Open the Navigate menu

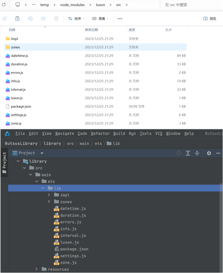(x=65, y=134)
